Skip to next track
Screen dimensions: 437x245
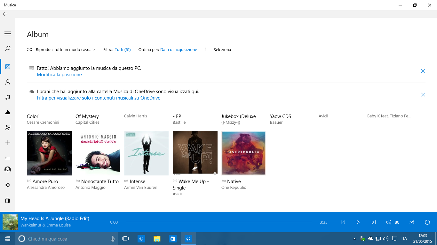[373, 222]
